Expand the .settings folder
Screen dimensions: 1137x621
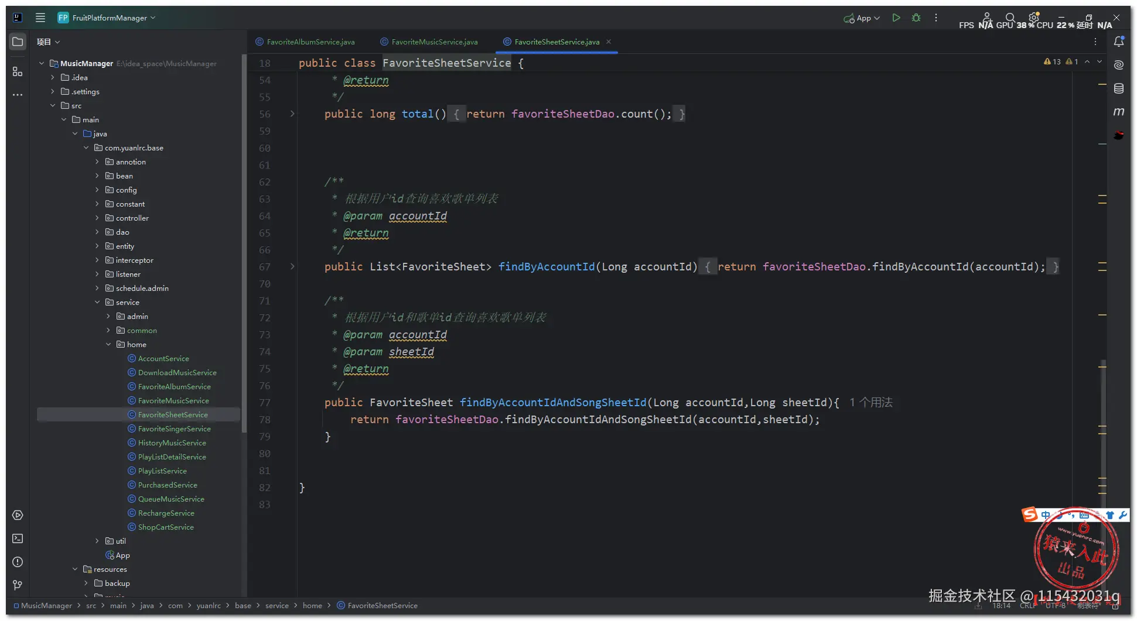[x=53, y=91]
